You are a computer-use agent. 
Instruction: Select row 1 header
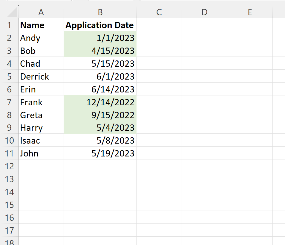(9, 25)
